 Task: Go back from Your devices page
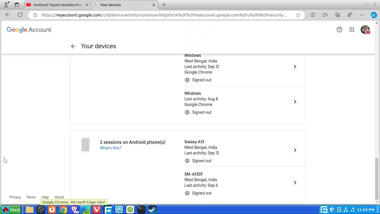click(x=73, y=46)
